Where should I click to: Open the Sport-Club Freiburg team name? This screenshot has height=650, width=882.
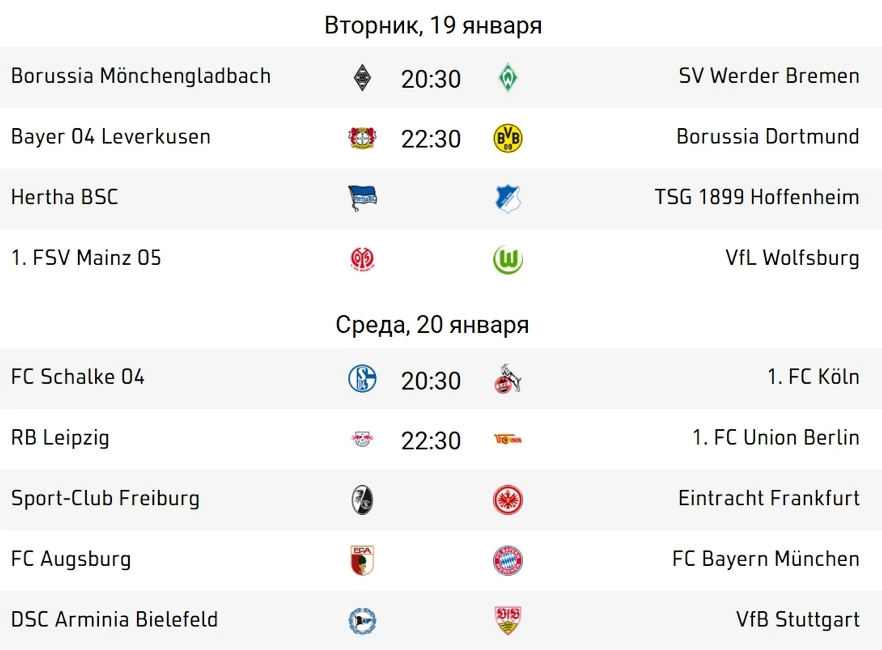click(105, 498)
